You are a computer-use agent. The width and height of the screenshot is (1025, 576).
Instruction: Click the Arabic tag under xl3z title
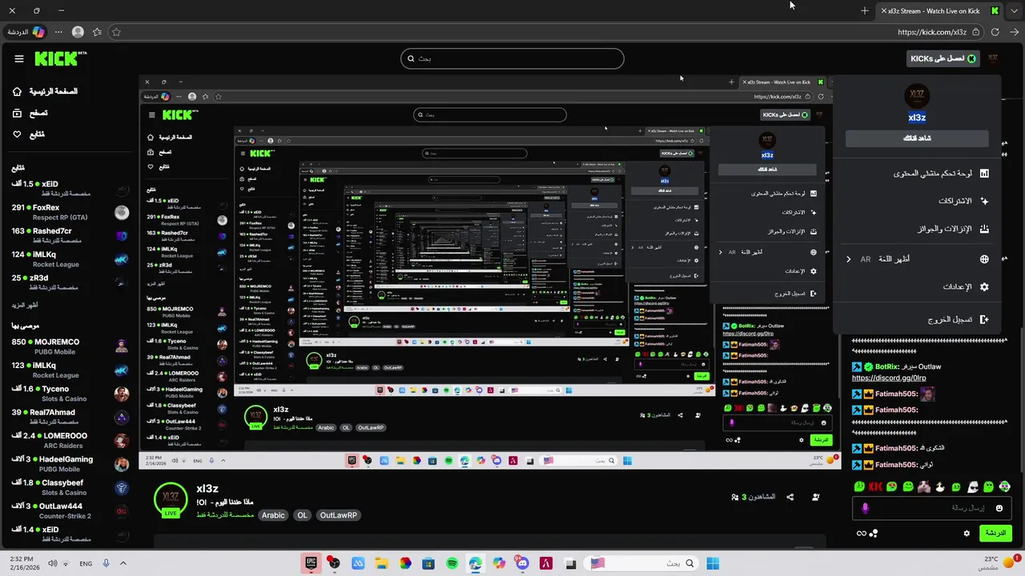point(273,515)
